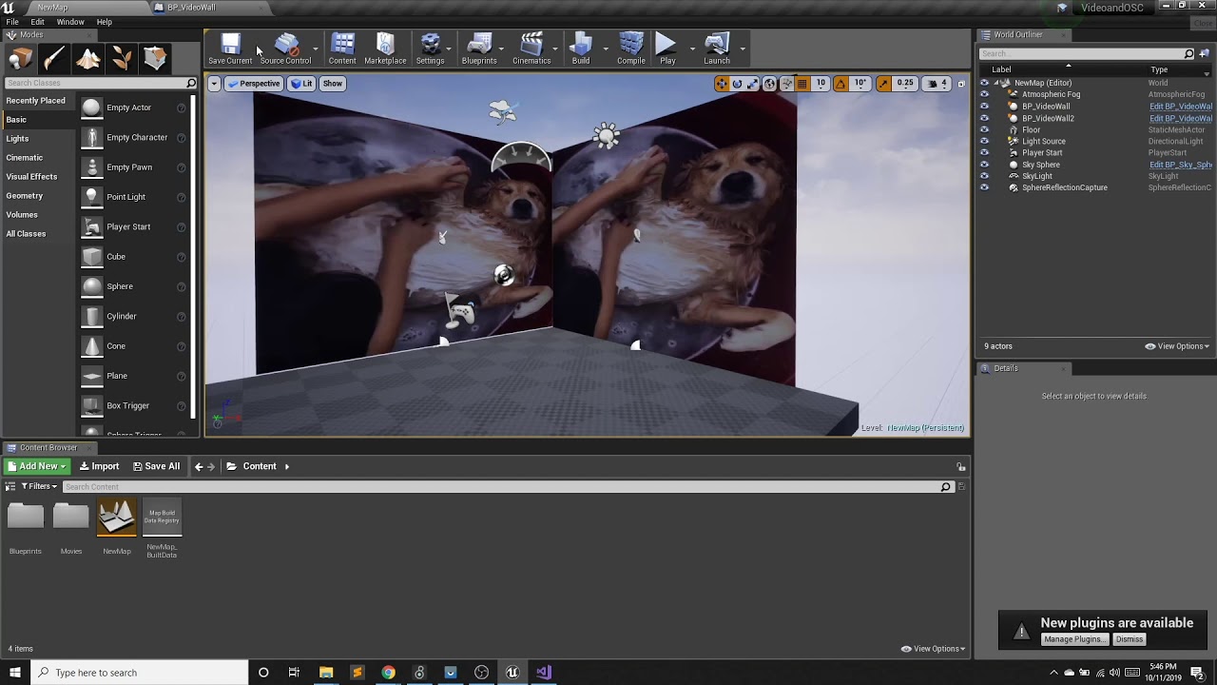Select Sky Sphere in World Outliner
1217x685 pixels.
(1040, 165)
